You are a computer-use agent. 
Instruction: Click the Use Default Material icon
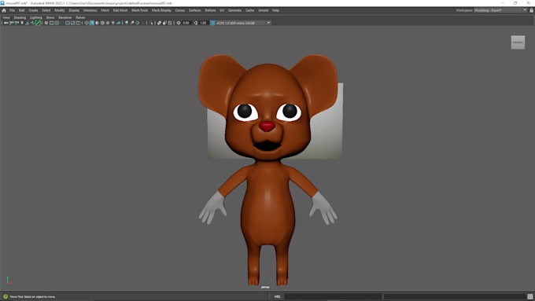(97, 23)
